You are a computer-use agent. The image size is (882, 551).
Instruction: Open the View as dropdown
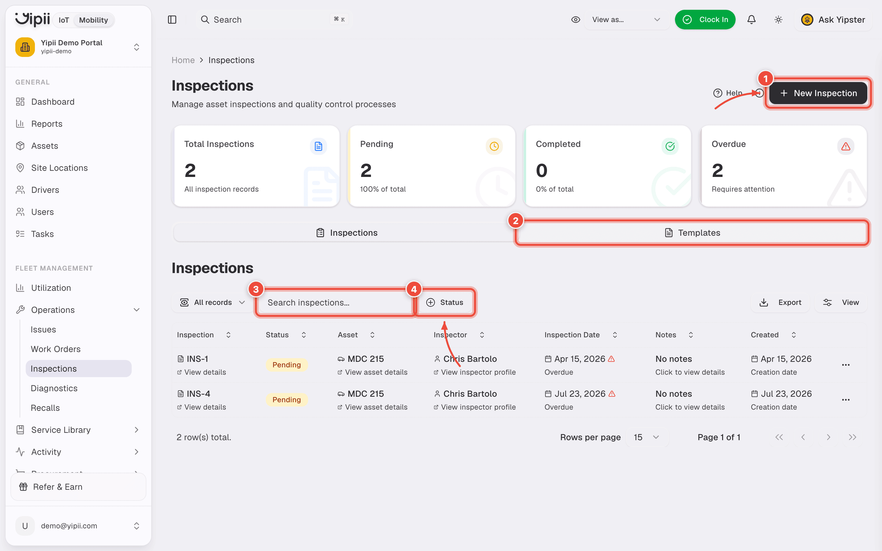626,20
